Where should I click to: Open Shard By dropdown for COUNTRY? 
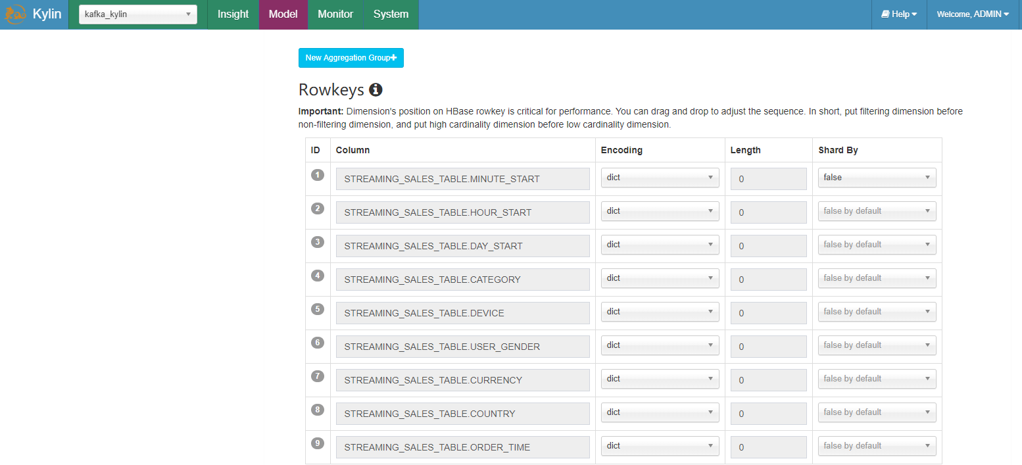pyautogui.click(x=877, y=412)
